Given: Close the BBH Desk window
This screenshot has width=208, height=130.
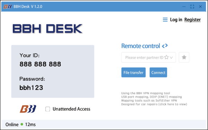Looking at the screenshot, I should coord(200,7).
